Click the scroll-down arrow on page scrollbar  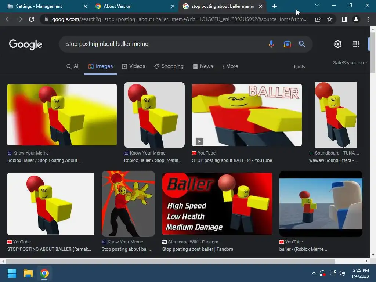(x=373, y=255)
